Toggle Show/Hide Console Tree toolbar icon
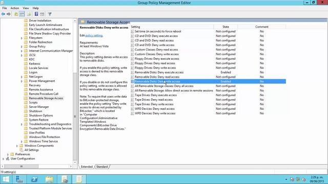 [x=22, y=14]
